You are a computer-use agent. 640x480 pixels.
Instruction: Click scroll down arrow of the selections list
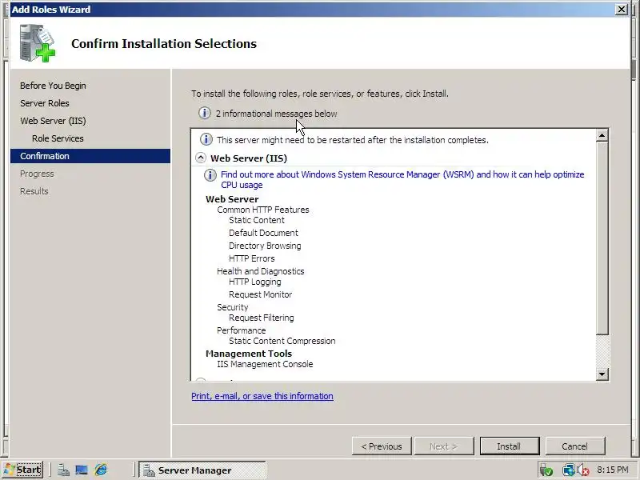(x=602, y=374)
